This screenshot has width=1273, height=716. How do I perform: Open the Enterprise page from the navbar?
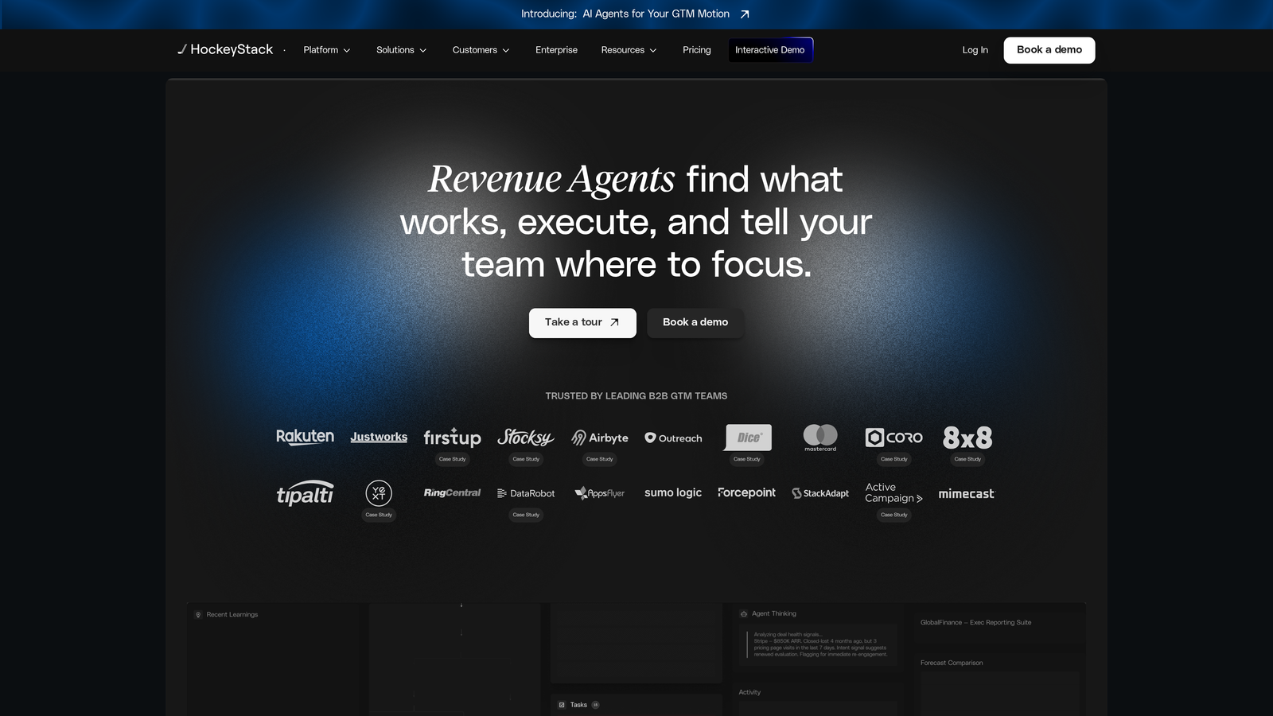coord(556,49)
